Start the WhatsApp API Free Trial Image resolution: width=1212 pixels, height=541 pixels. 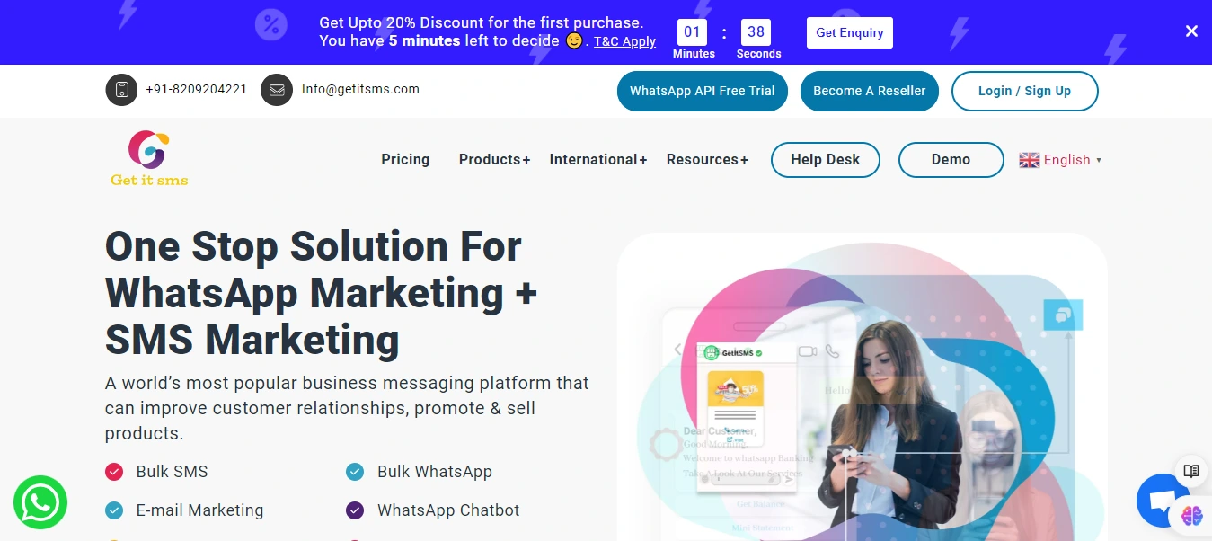[x=702, y=91]
